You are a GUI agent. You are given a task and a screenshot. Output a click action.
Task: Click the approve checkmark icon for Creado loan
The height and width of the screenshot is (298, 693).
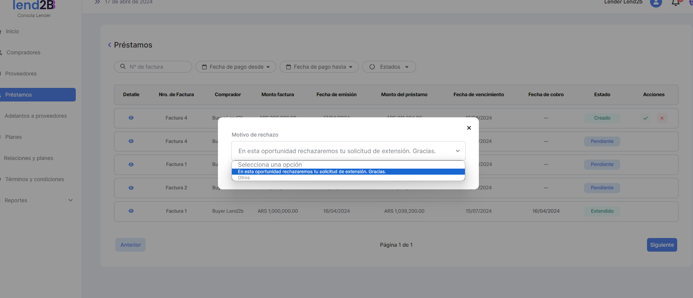645,118
